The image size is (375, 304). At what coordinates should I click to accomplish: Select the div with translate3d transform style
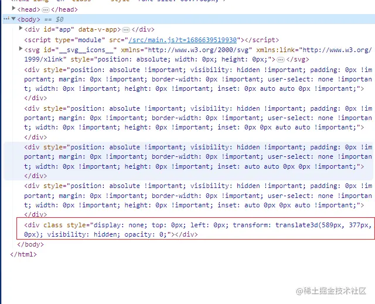(196, 228)
